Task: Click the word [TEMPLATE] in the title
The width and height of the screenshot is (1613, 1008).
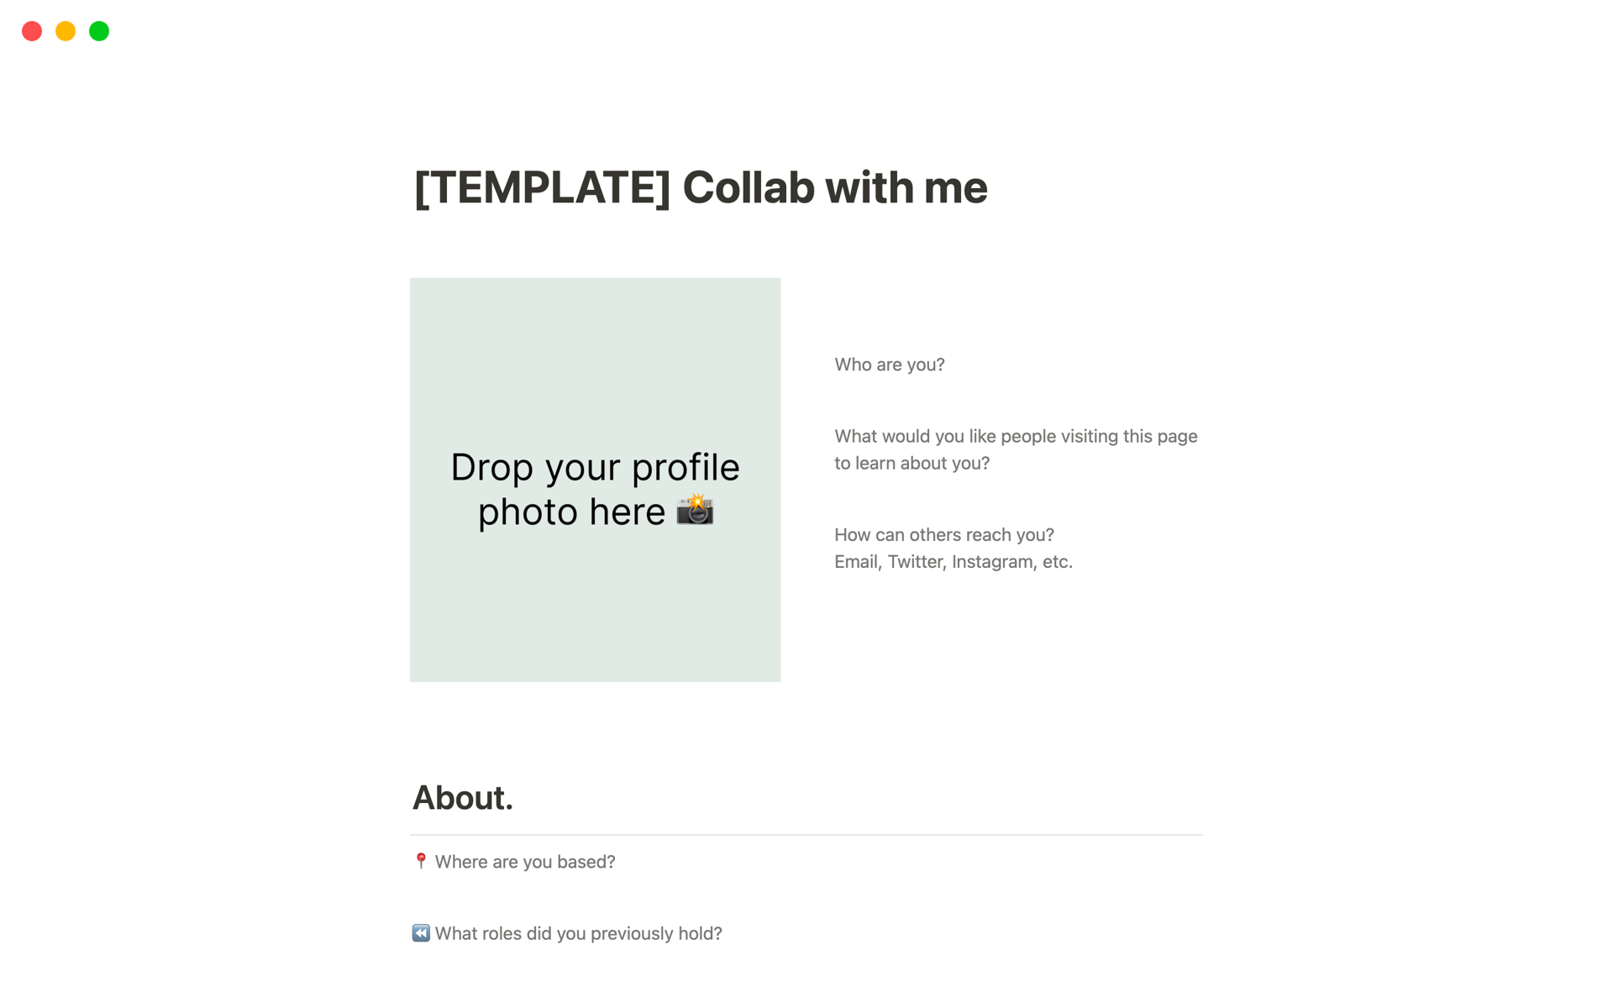Action: (x=542, y=187)
